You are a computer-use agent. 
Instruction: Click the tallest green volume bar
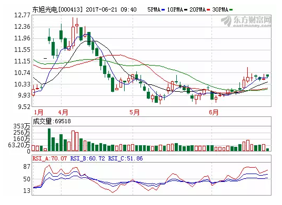pyautogui.click(x=49, y=140)
